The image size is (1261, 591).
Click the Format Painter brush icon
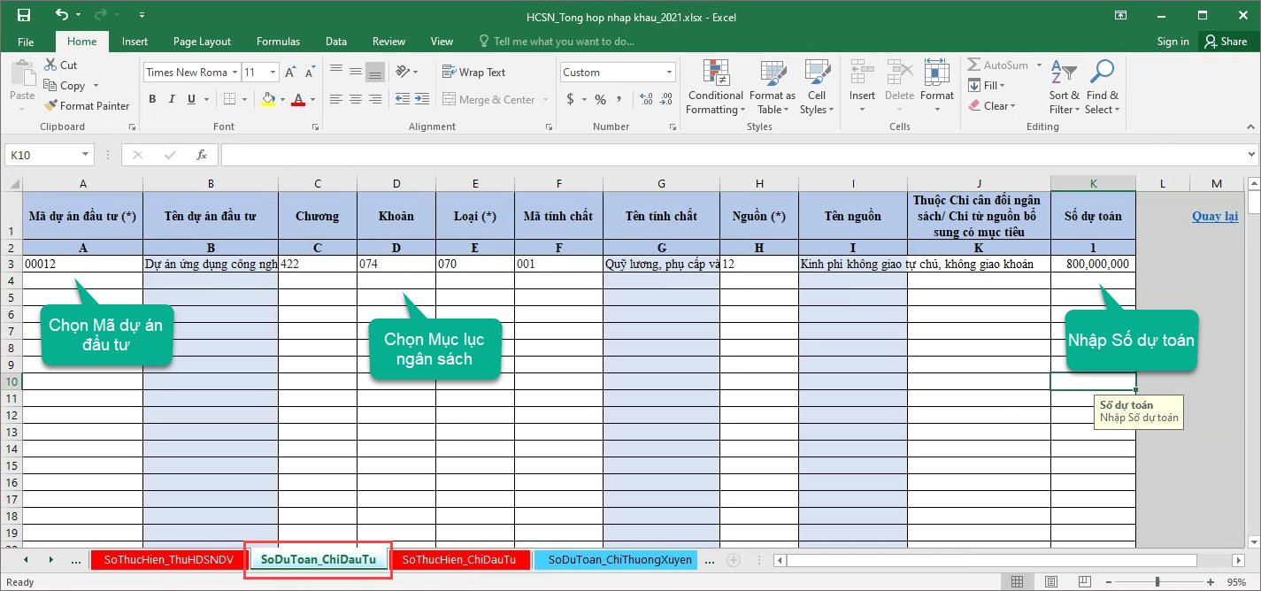pos(50,106)
